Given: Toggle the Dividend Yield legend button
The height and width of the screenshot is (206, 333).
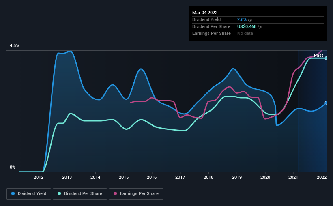Looking at the screenshot, I should 29,194.
